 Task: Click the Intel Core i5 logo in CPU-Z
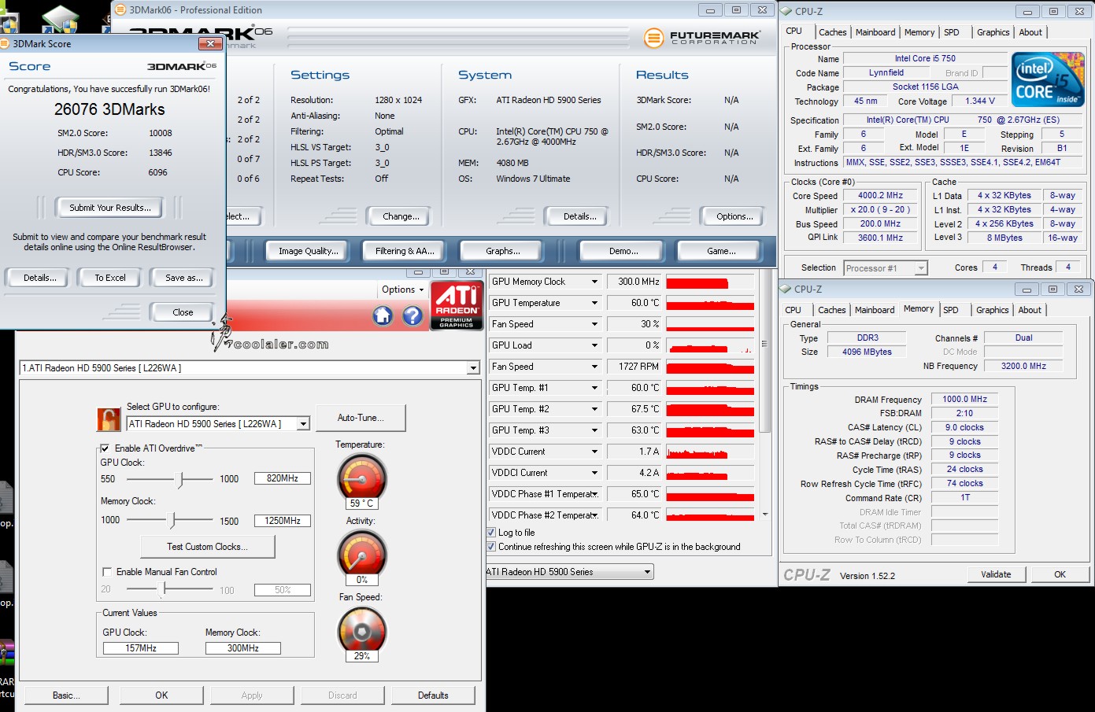pos(1049,79)
